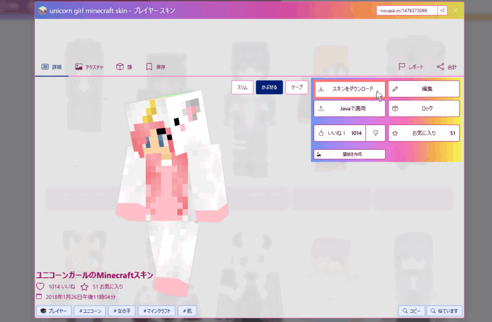Toggle the ケープ cape option
Screen dimensions: 492x322
(297, 87)
